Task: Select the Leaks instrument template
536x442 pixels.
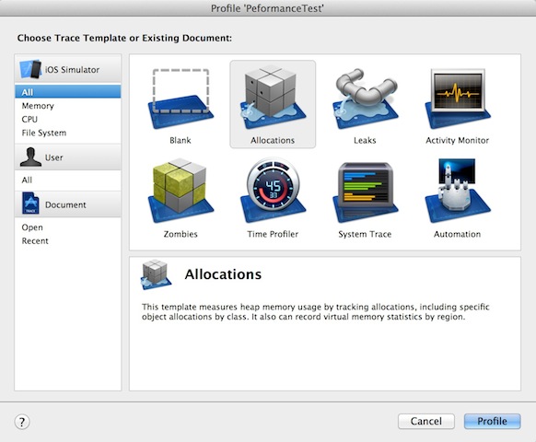Action: tap(365, 99)
